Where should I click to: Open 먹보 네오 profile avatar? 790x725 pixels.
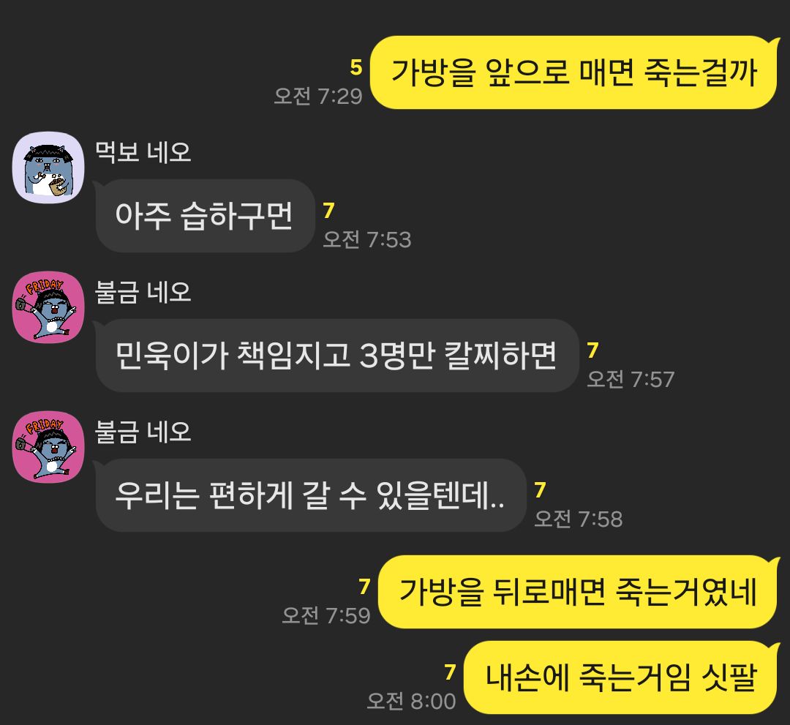[x=48, y=168]
